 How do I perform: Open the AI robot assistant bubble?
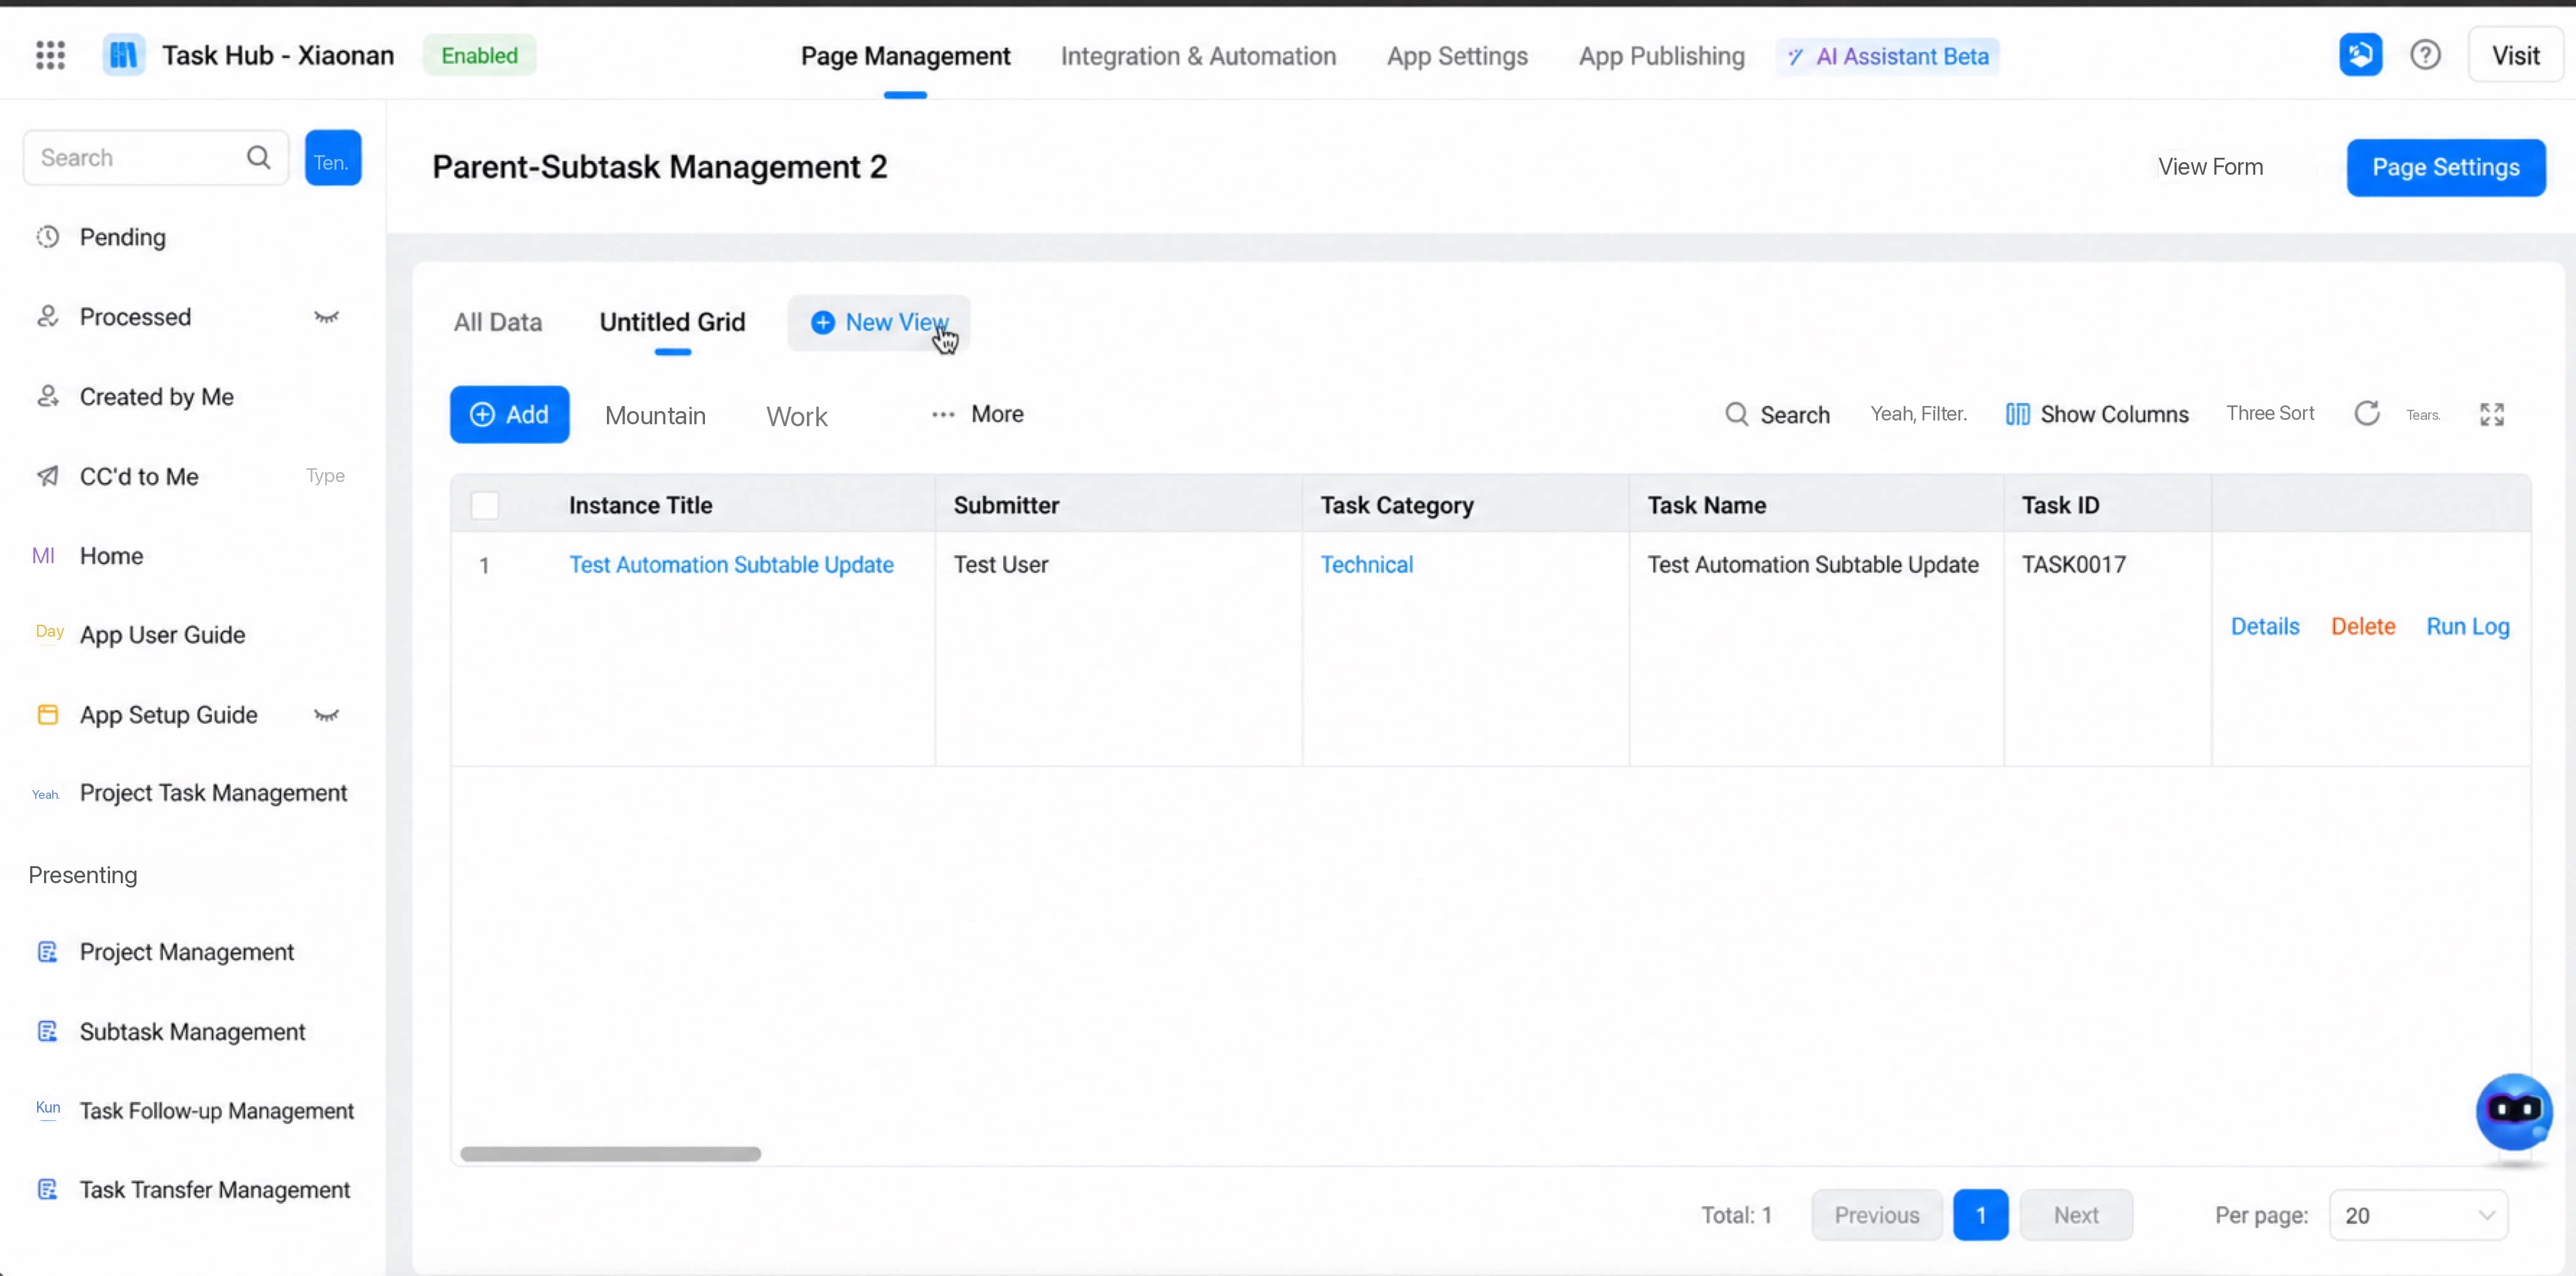(x=2513, y=1111)
